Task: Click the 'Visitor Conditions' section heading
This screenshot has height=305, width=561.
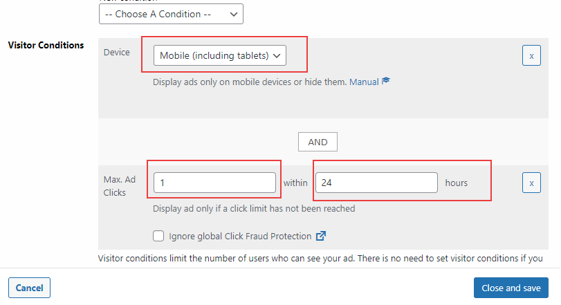Action: coord(46,45)
